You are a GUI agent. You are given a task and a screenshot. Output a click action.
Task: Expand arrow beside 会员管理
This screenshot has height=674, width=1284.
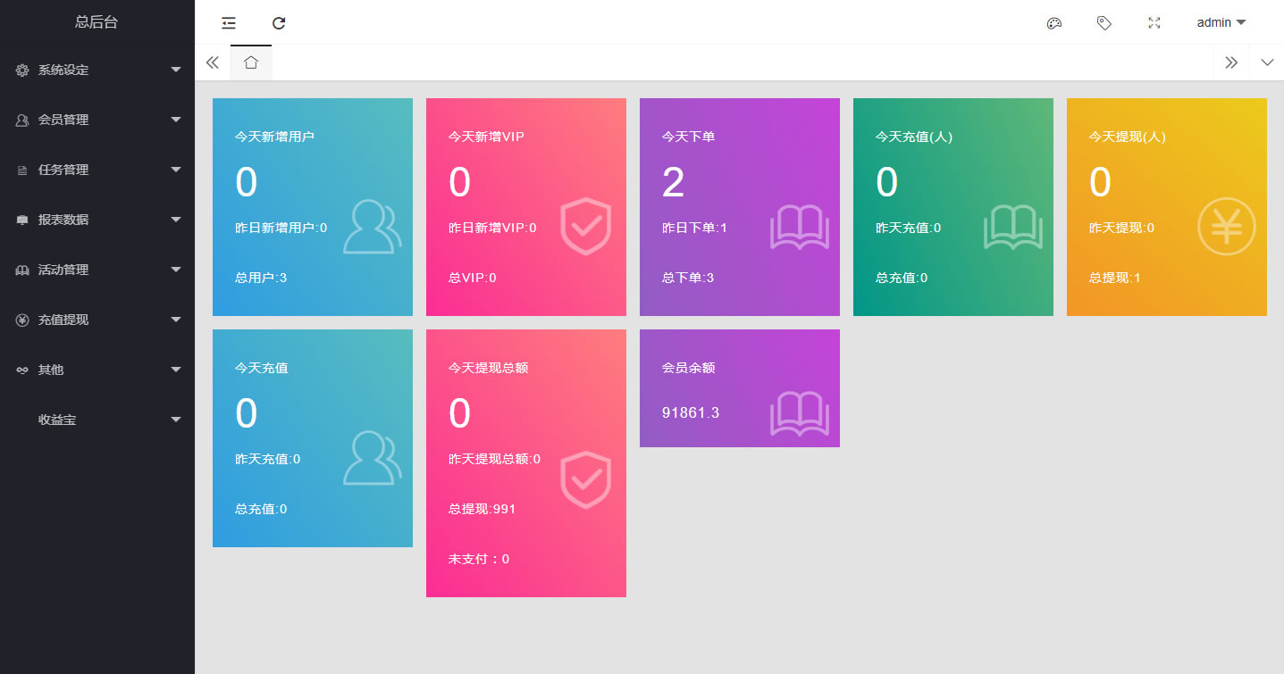click(x=176, y=120)
